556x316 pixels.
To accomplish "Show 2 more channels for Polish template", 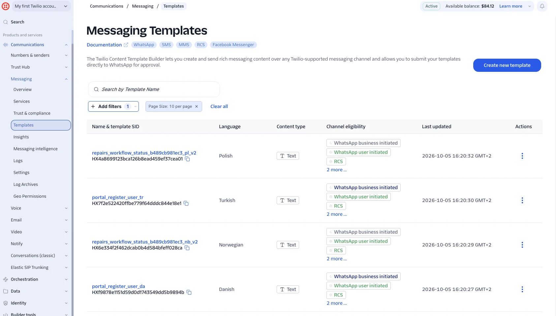I will 336,170.
